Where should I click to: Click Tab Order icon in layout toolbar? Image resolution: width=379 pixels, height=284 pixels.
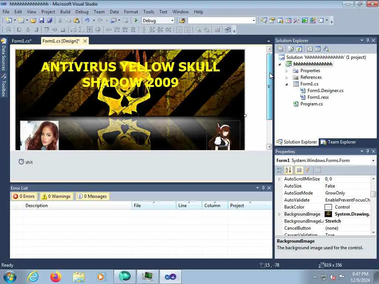(x=227, y=30)
